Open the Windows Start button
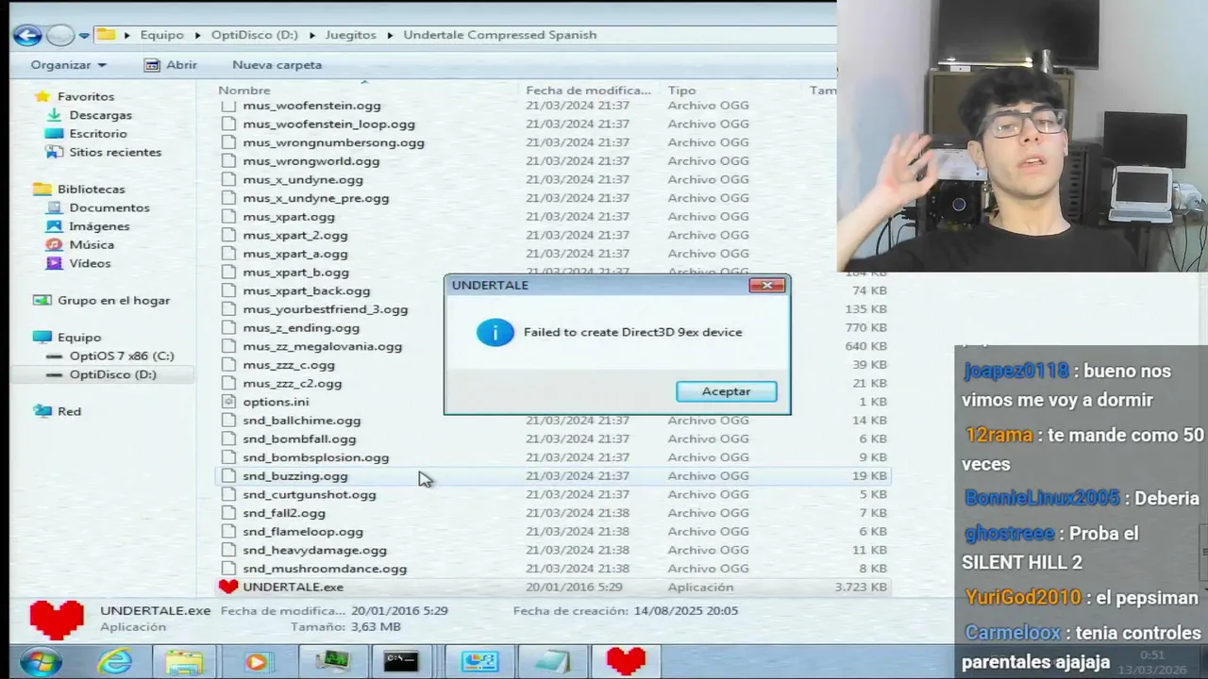 pyautogui.click(x=41, y=662)
